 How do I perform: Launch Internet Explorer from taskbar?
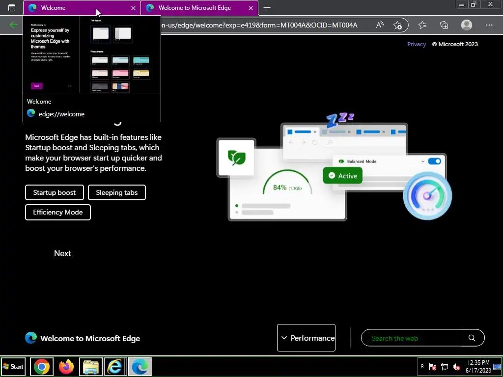[x=115, y=366]
